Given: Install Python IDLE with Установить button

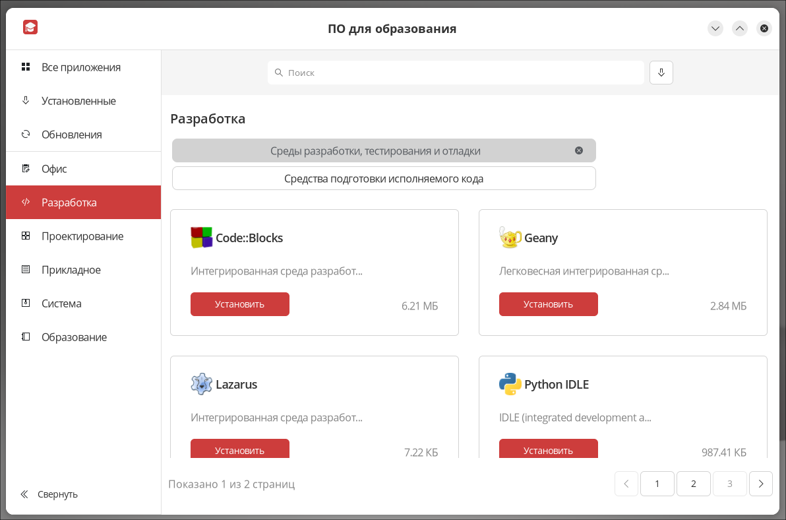Looking at the screenshot, I should (x=549, y=449).
